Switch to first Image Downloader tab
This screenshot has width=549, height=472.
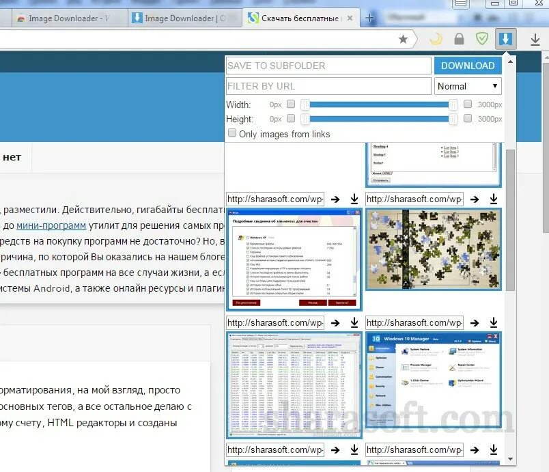[70, 18]
